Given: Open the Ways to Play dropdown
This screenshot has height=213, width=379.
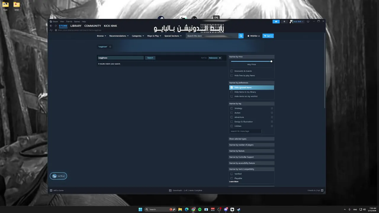Looking at the screenshot, I should click(154, 36).
